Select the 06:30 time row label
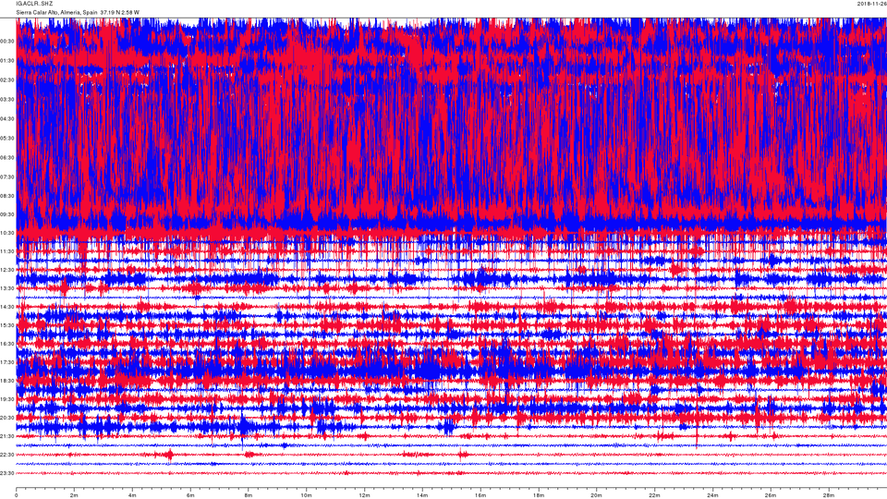887x499 pixels. pyautogui.click(x=7, y=157)
